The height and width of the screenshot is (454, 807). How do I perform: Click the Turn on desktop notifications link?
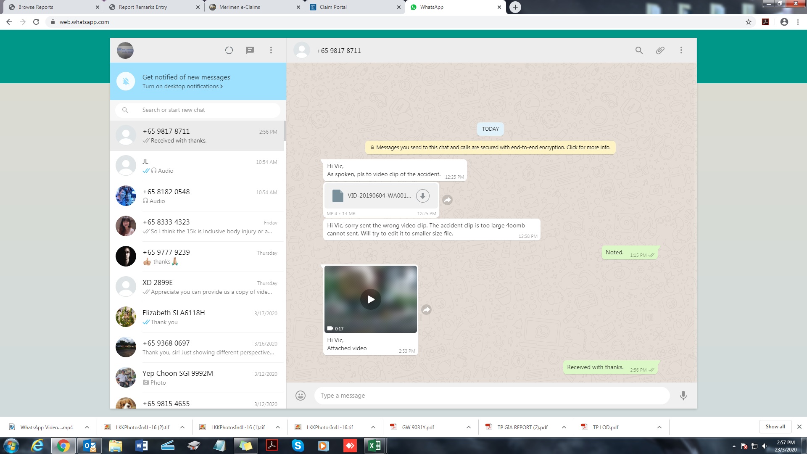(182, 87)
